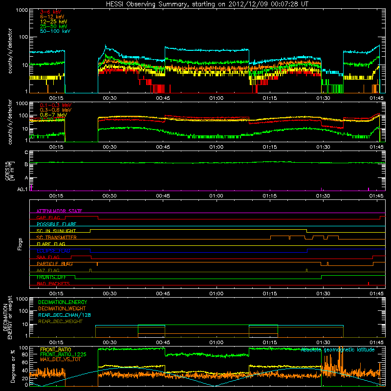Click the 00:45 time tick under the Flags panel
Image resolution: width=391 pixels, height=391 pixels.
(163, 294)
